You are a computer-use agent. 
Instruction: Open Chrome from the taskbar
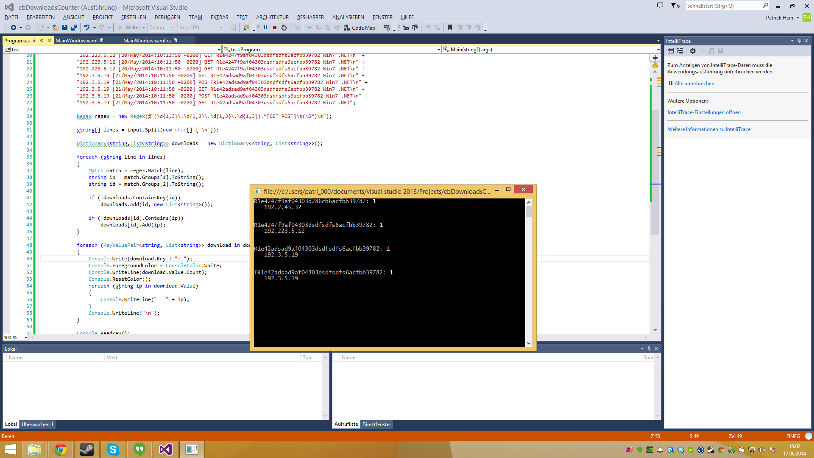click(61, 450)
